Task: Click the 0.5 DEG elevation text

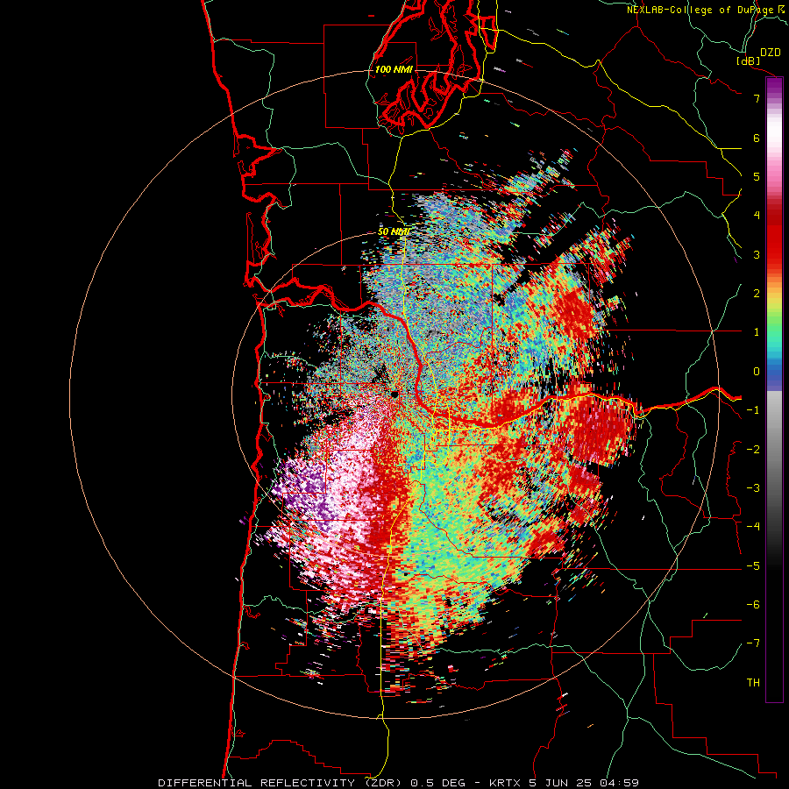Action: [440, 783]
